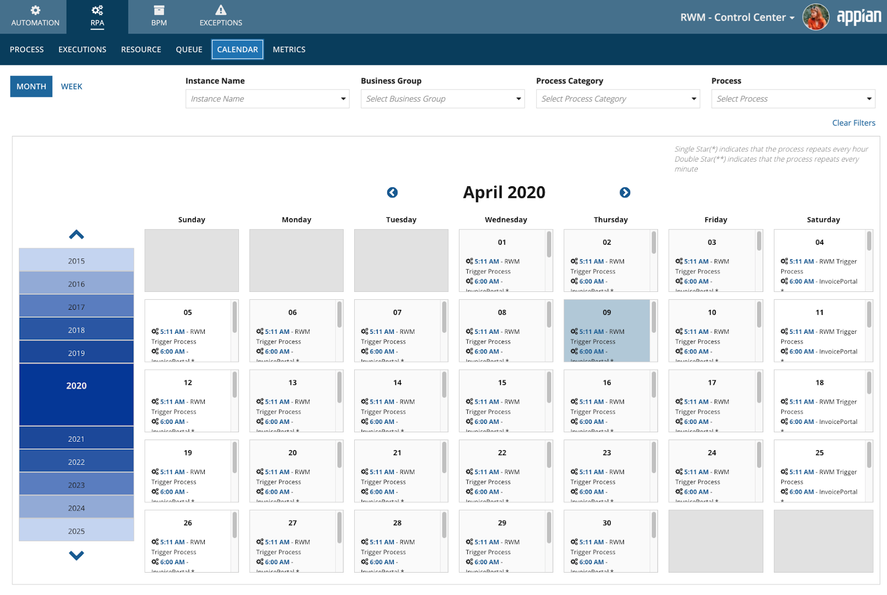Open the Executions subtab
887x595 pixels.
82,49
